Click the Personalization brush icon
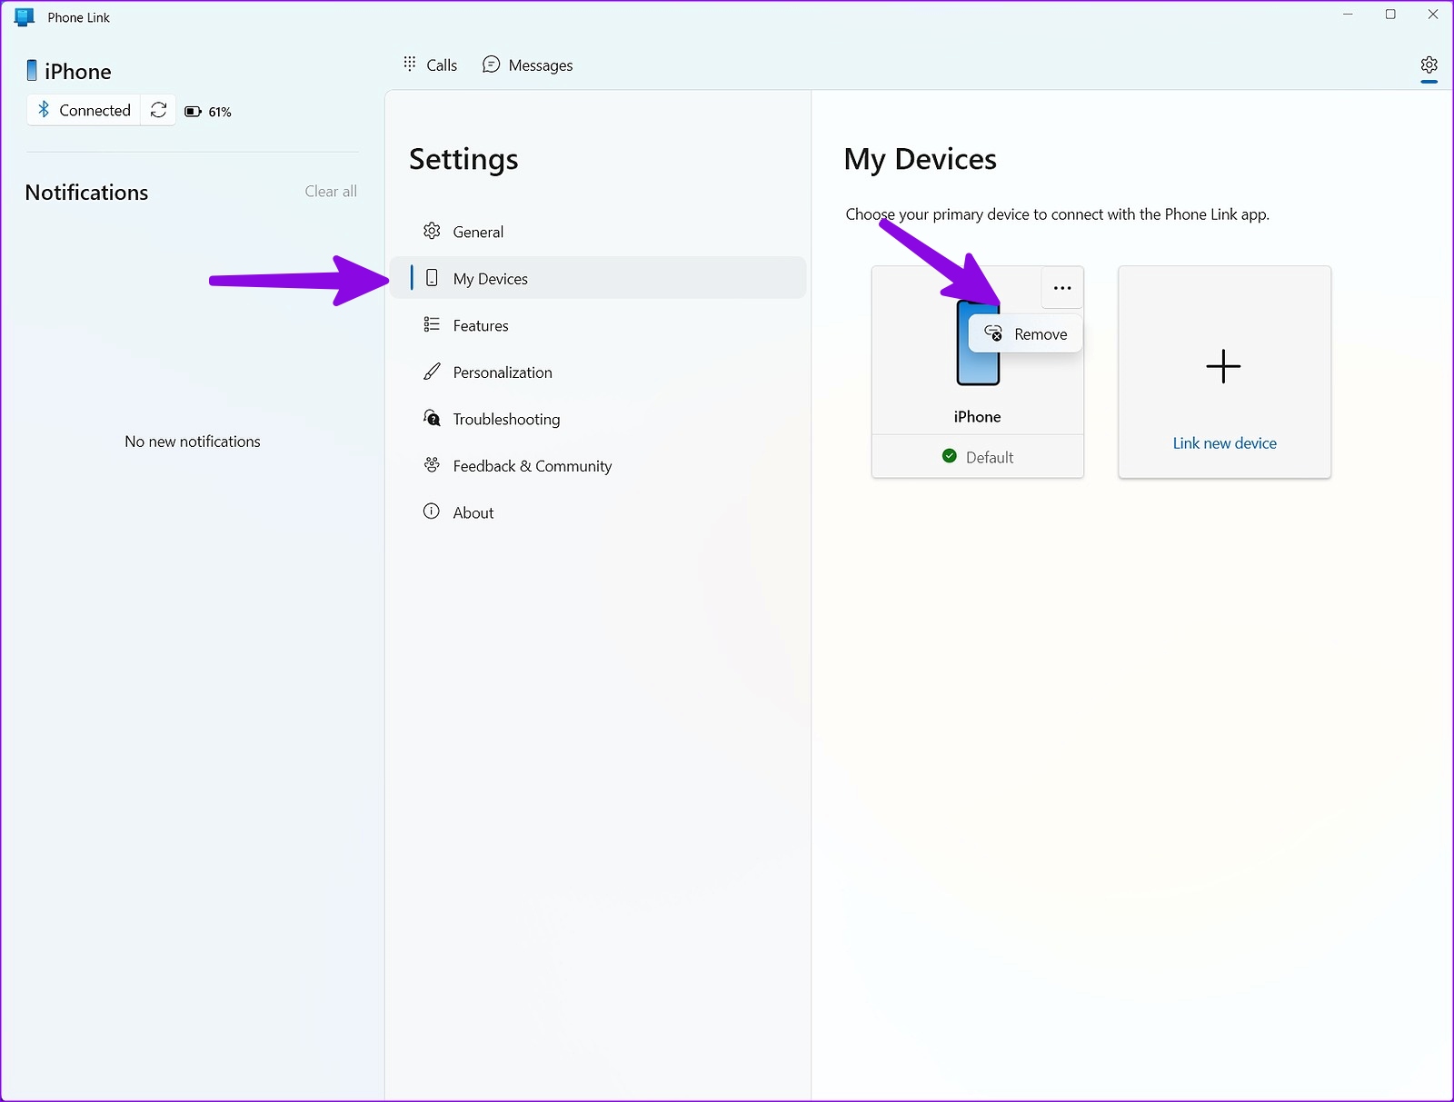Image resolution: width=1454 pixels, height=1102 pixels. pyautogui.click(x=432, y=372)
